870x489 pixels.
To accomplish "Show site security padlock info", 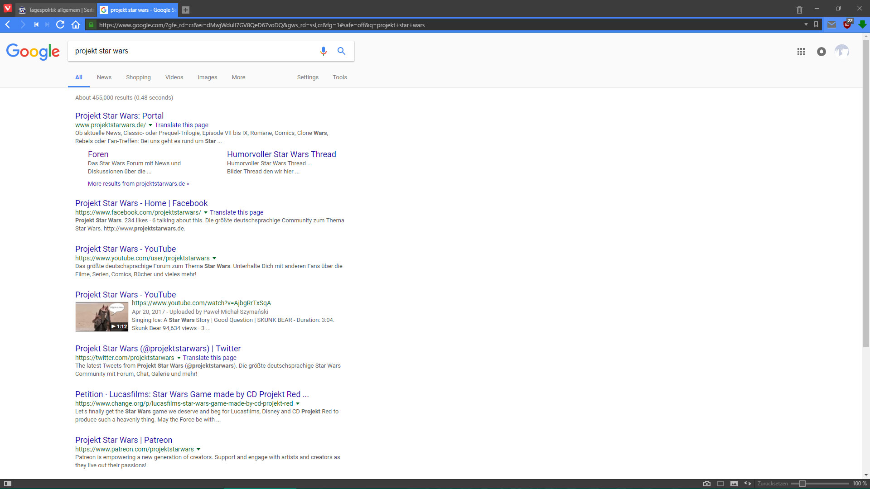I will pos(91,24).
